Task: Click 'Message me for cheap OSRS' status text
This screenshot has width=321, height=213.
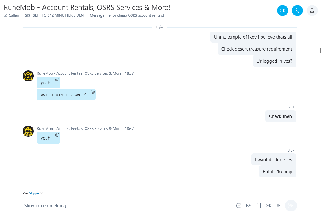Action: [x=127, y=15]
